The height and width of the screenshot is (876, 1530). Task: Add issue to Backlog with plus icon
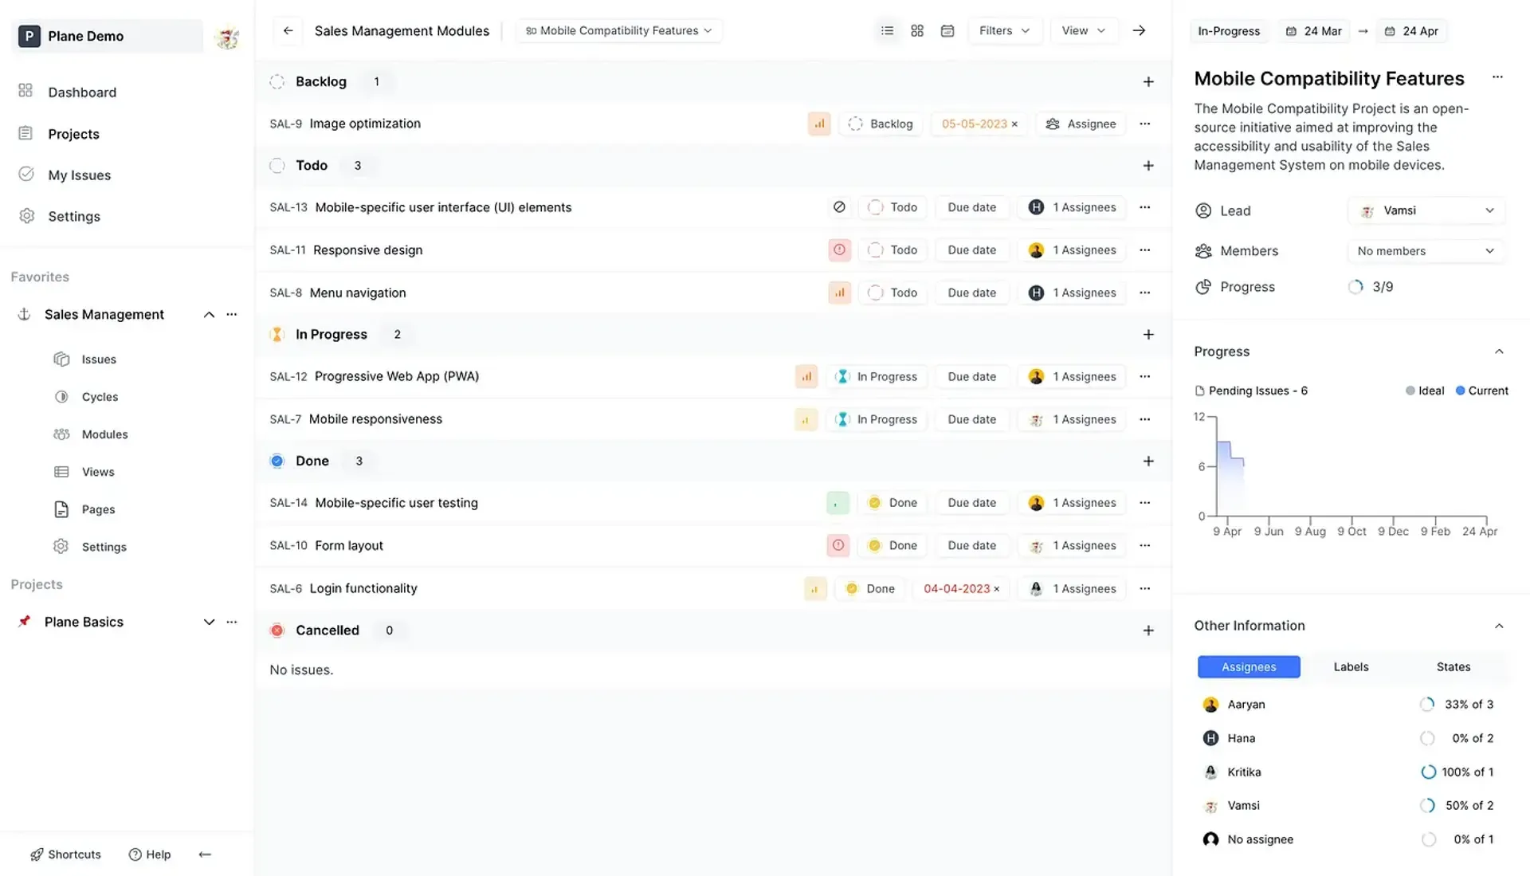click(1148, 82)
